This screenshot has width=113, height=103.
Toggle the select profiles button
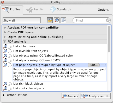click(x=50, y=20)
